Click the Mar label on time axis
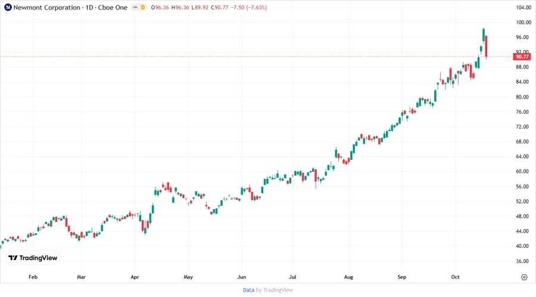Viewport: 536px width, 297px height. [82, 277]
